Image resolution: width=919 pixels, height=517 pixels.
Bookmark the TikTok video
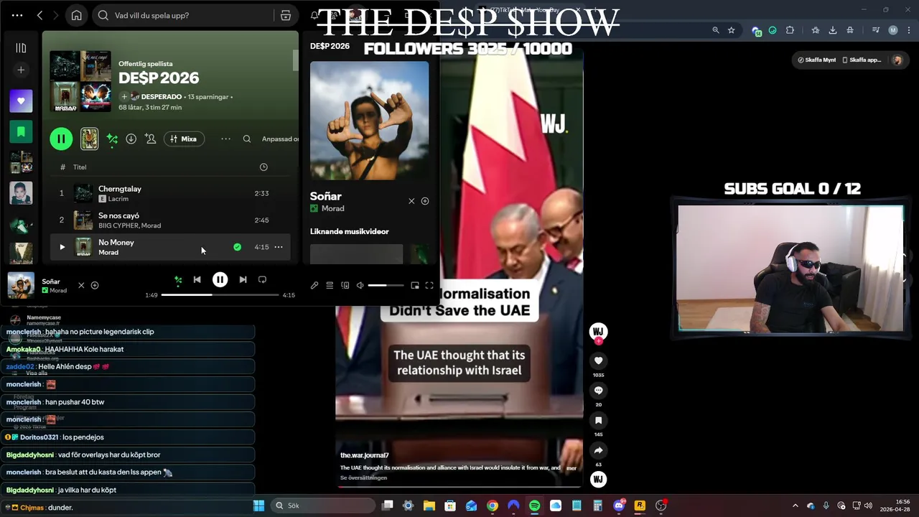point(598,421)
